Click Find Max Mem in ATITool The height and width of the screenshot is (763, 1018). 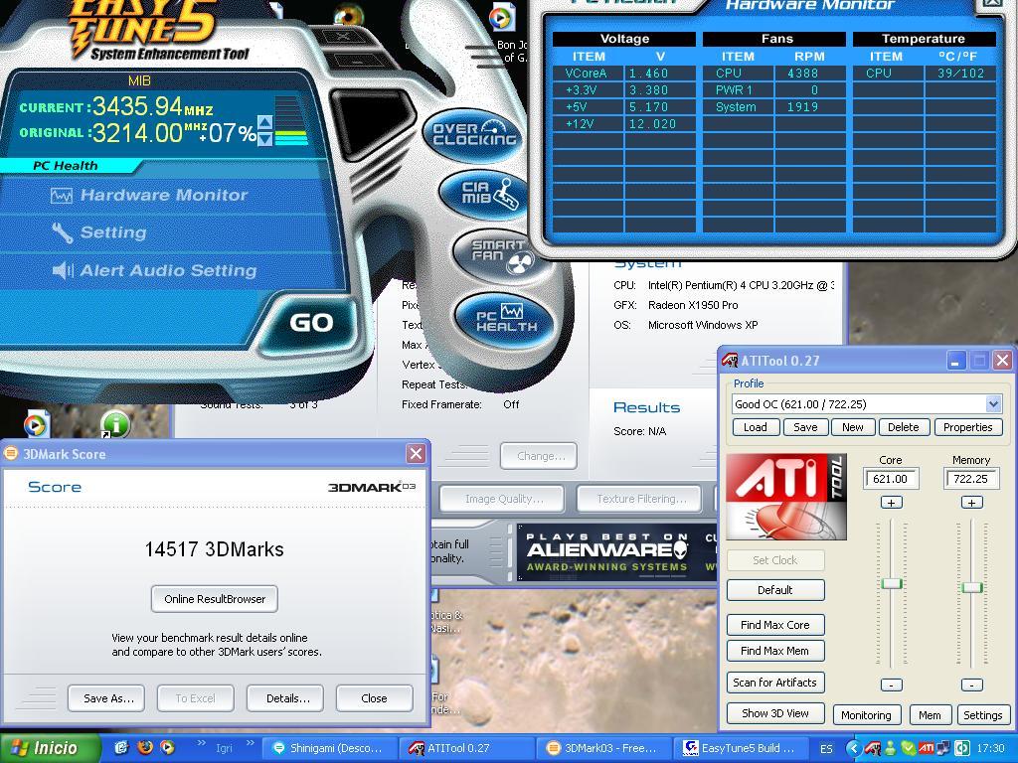point(775,651)
